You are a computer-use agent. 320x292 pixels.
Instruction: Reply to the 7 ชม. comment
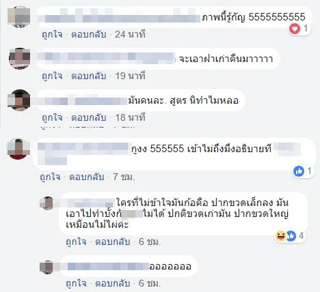click(87, 177)
